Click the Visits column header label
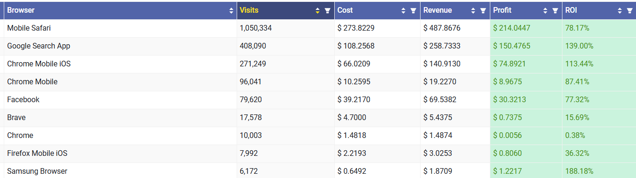This screenshot has height=178, width=636. tap(249, 10)
